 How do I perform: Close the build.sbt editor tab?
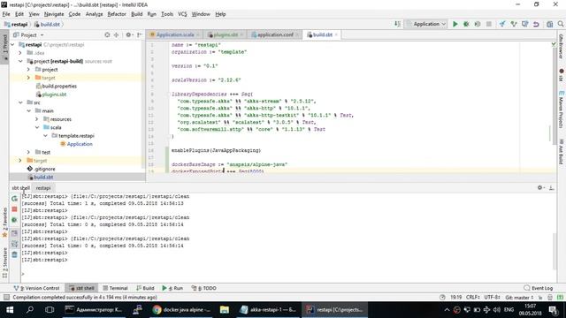click(336, 35)
